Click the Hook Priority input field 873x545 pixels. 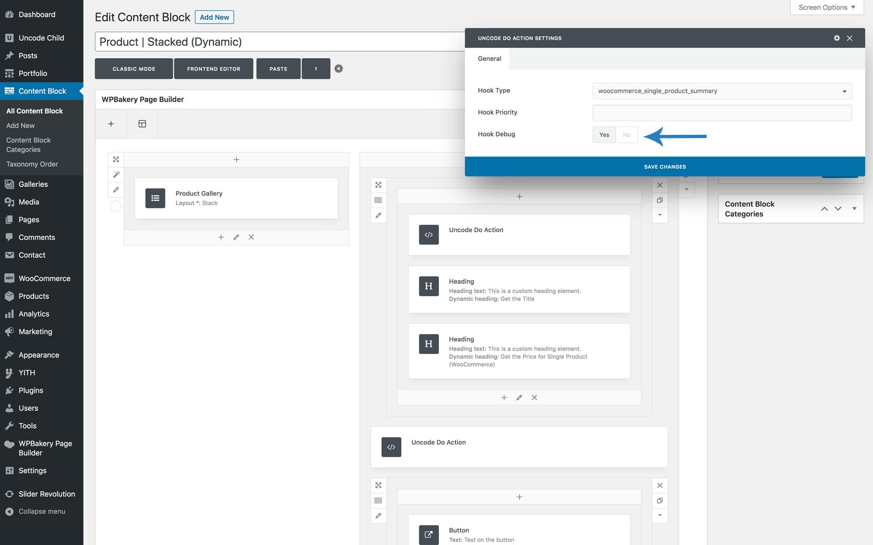coord(722,113)
